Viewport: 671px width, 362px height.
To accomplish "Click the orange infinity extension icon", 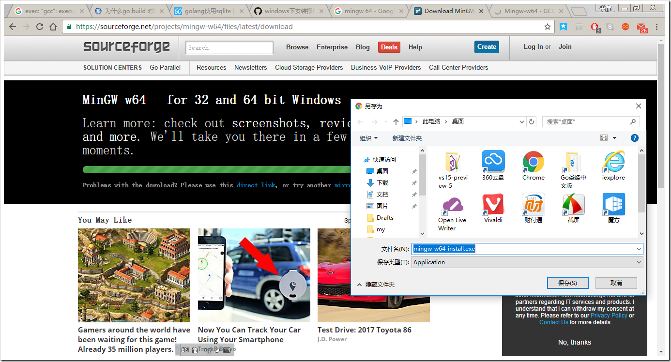I will tap(625, 27).
